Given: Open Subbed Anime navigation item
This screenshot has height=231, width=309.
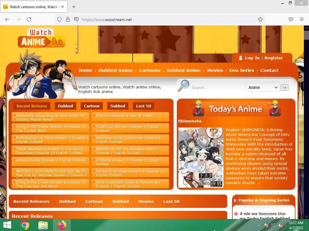Looking at the screenshot, I should coord(184,70).
